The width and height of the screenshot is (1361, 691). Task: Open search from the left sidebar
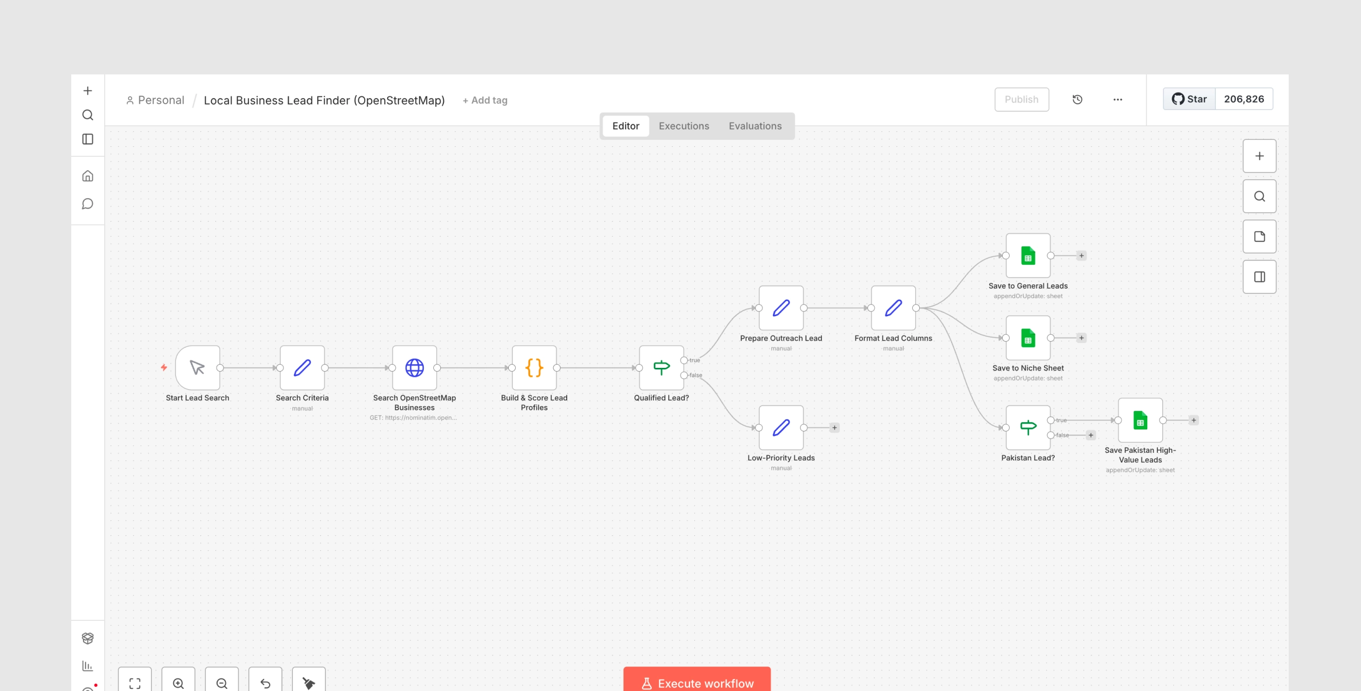pos(88,115)
